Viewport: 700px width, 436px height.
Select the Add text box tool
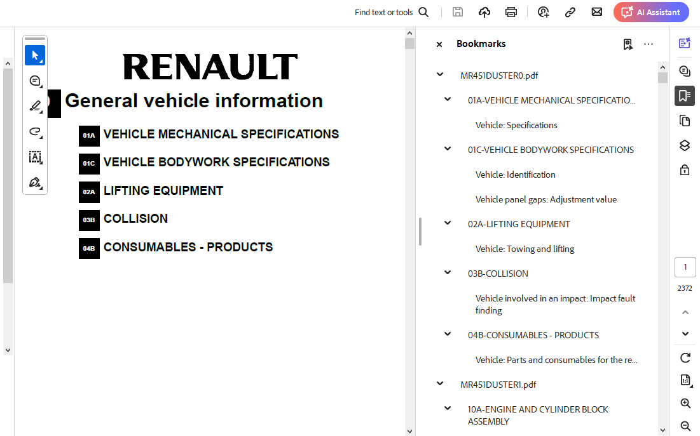(x=35, y=157)
